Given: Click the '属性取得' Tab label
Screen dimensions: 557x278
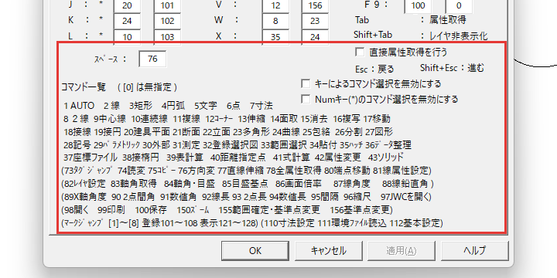Looking at the screenshot, I should [448, 20].
